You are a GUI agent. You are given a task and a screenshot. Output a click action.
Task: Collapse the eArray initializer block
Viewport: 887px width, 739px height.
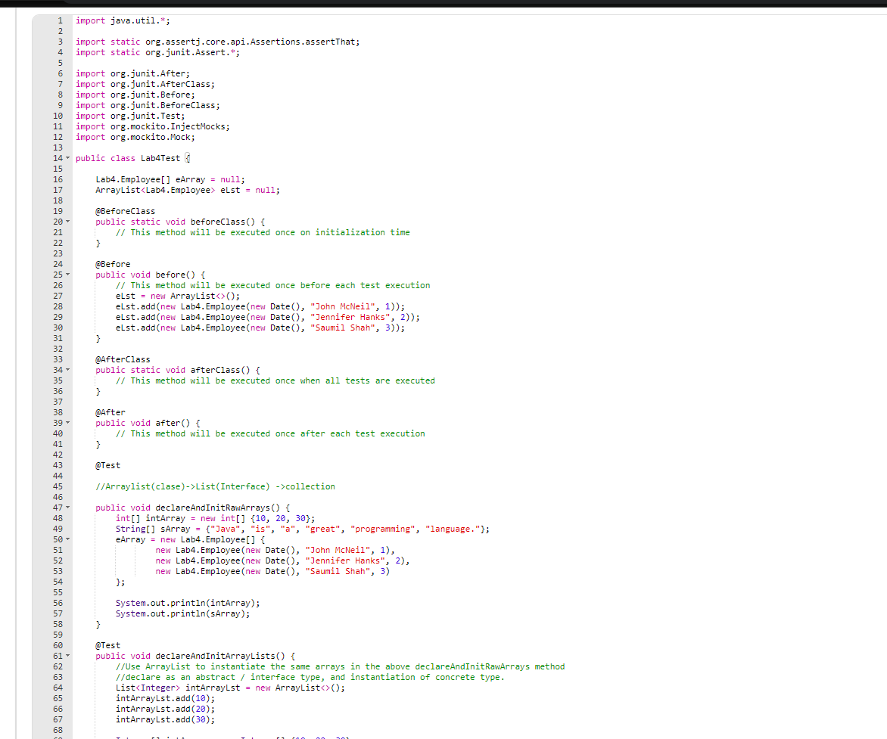67,539
